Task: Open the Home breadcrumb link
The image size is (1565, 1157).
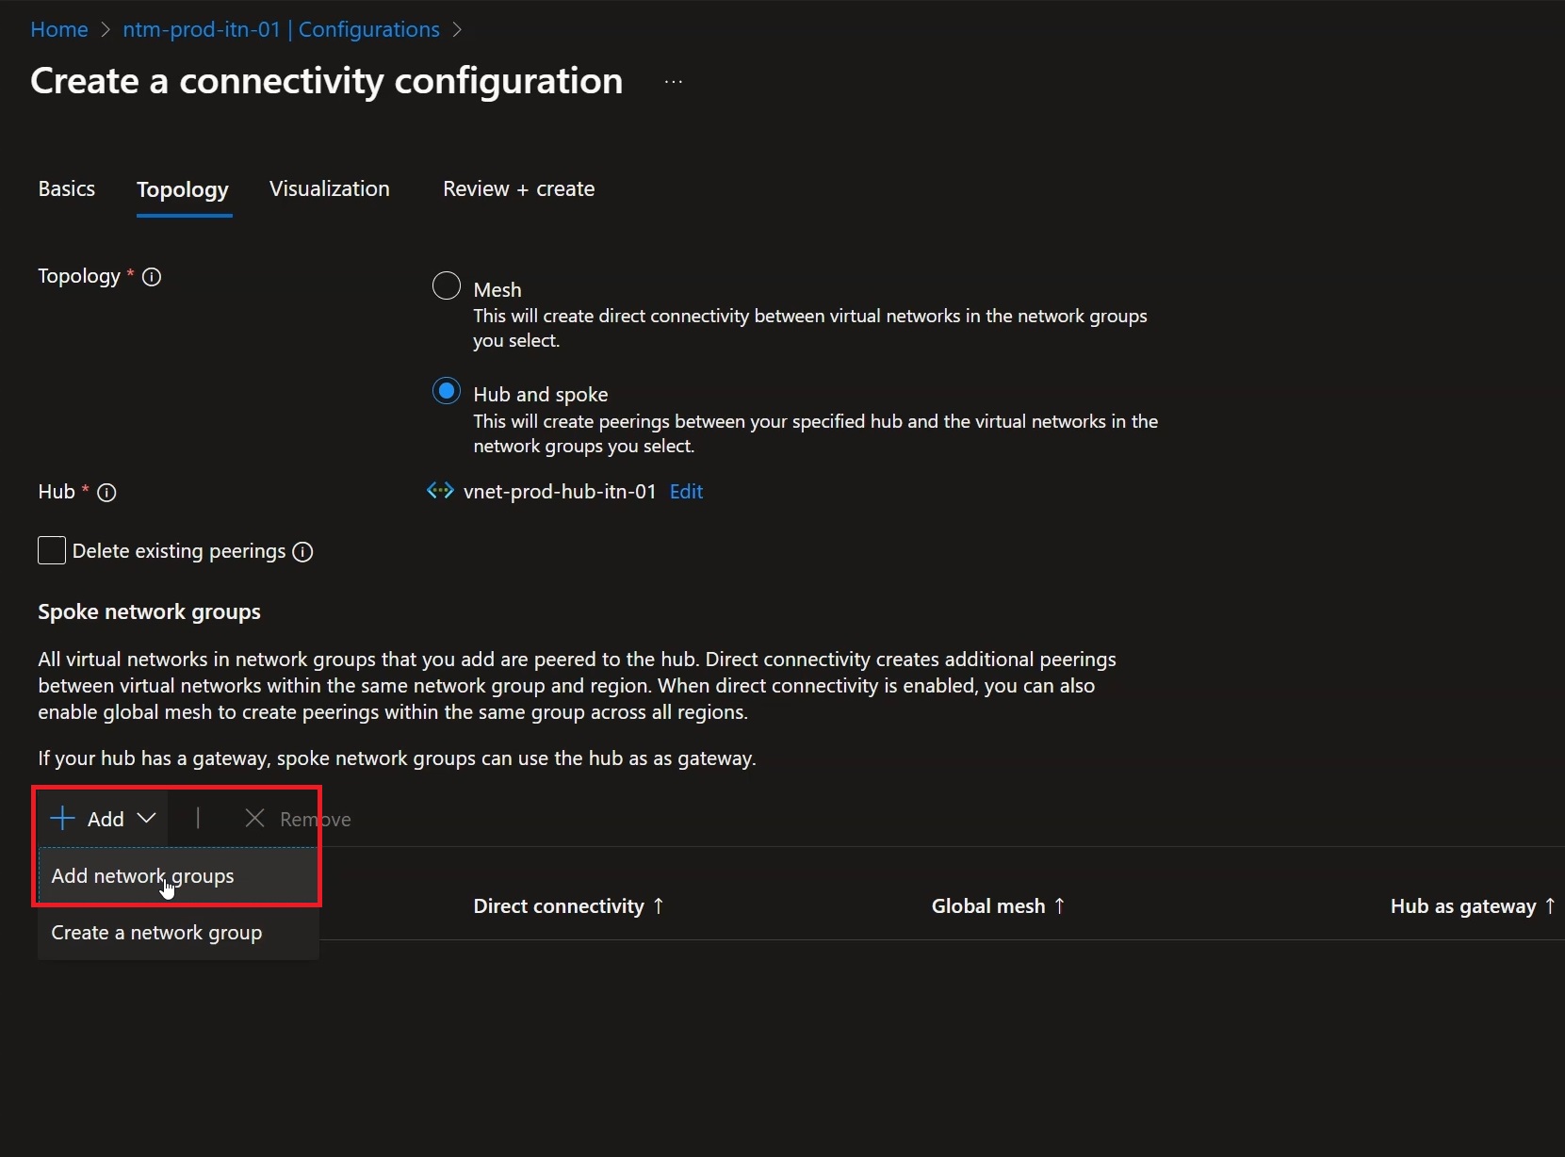Action: click(59, 29)
